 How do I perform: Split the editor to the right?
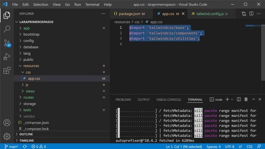(251, 14)
